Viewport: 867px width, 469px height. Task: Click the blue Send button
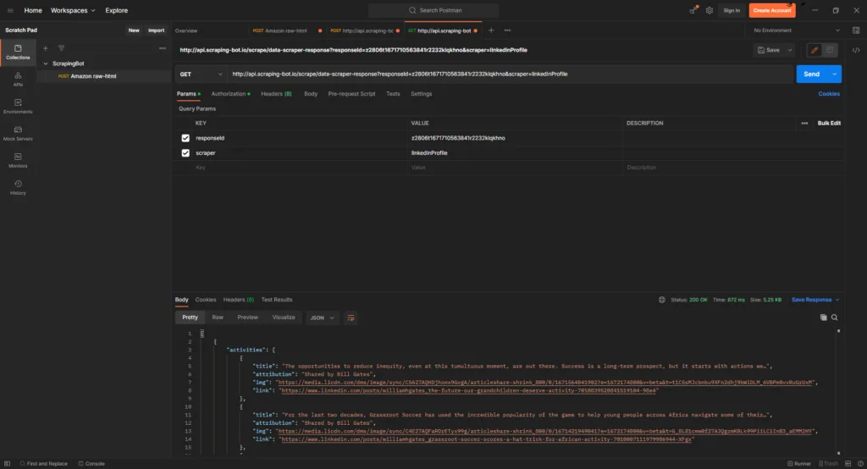pyautogui.click(x=811, y=74)
